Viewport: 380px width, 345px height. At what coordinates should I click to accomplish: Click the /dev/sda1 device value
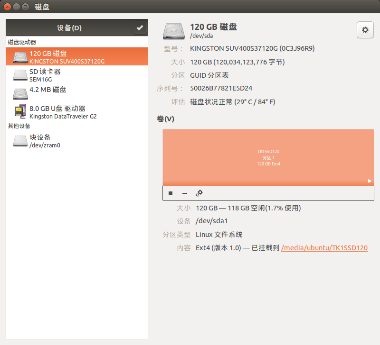pos(212,221)
